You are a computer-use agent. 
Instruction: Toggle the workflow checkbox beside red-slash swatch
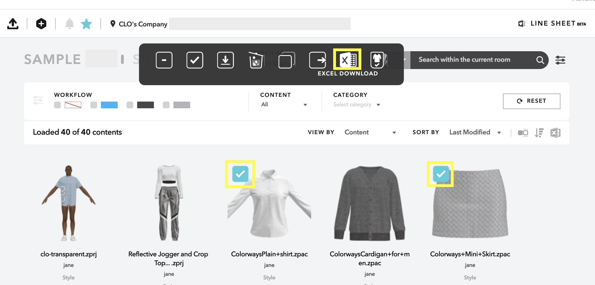57,105
